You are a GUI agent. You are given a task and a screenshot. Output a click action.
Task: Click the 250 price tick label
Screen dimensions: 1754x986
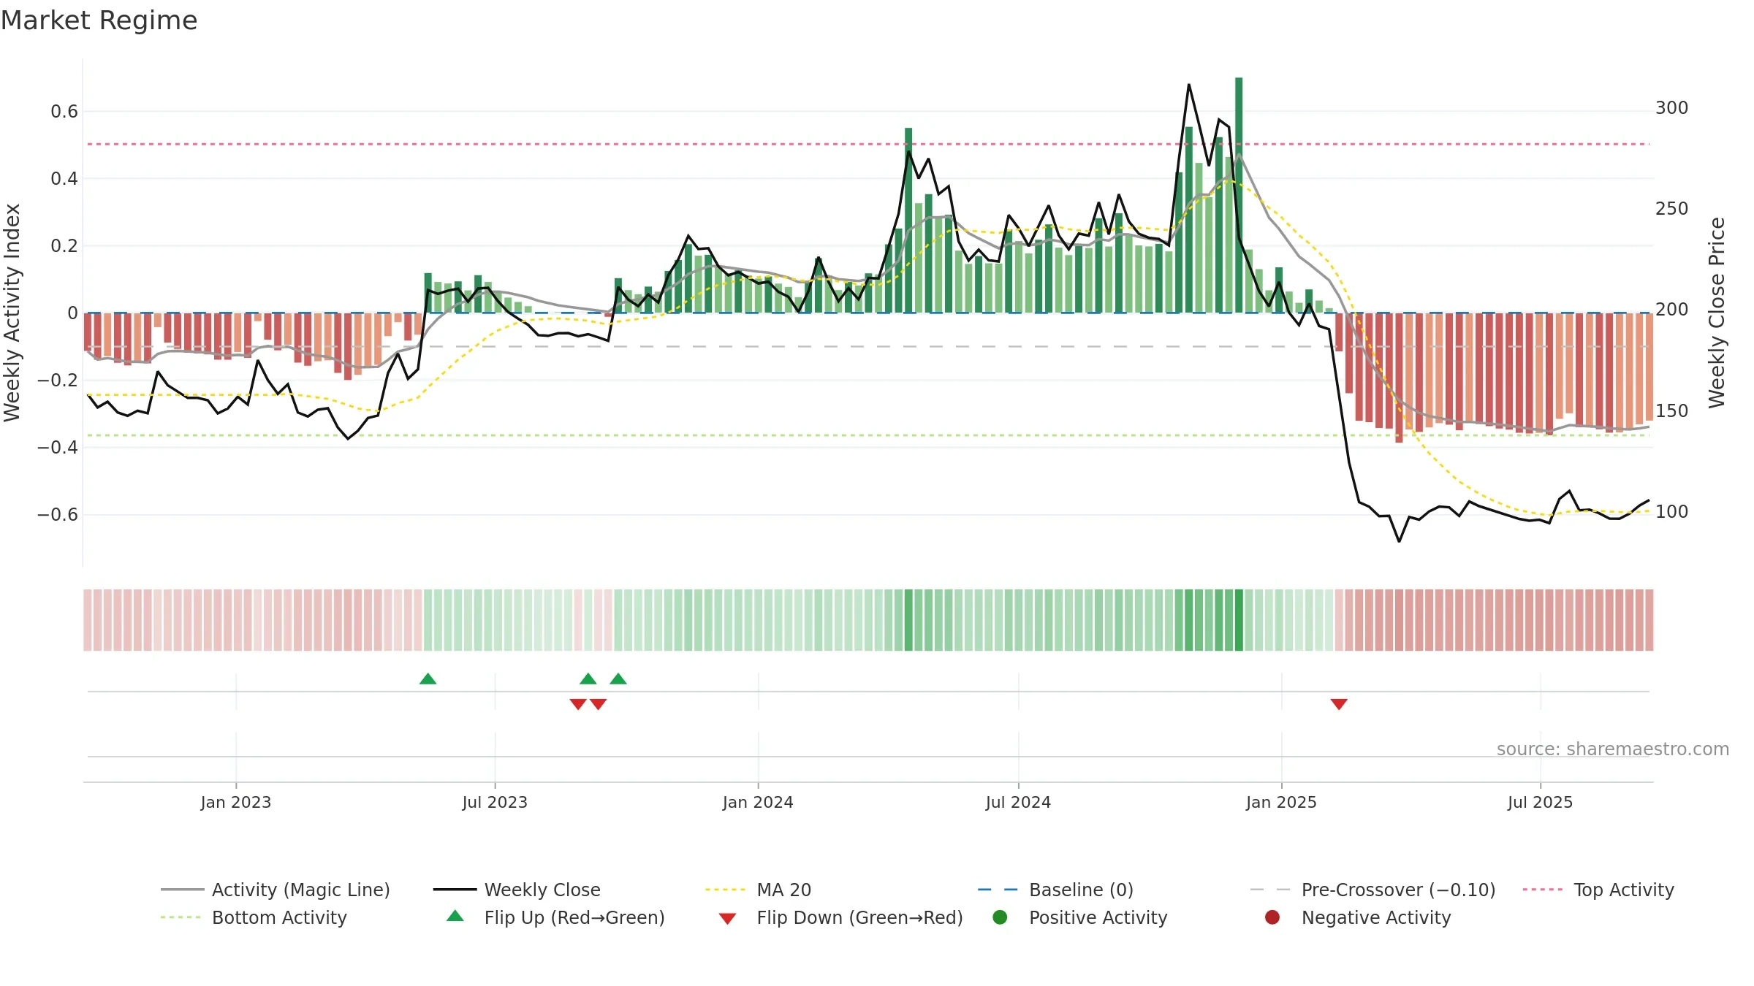pos(1672,209)
